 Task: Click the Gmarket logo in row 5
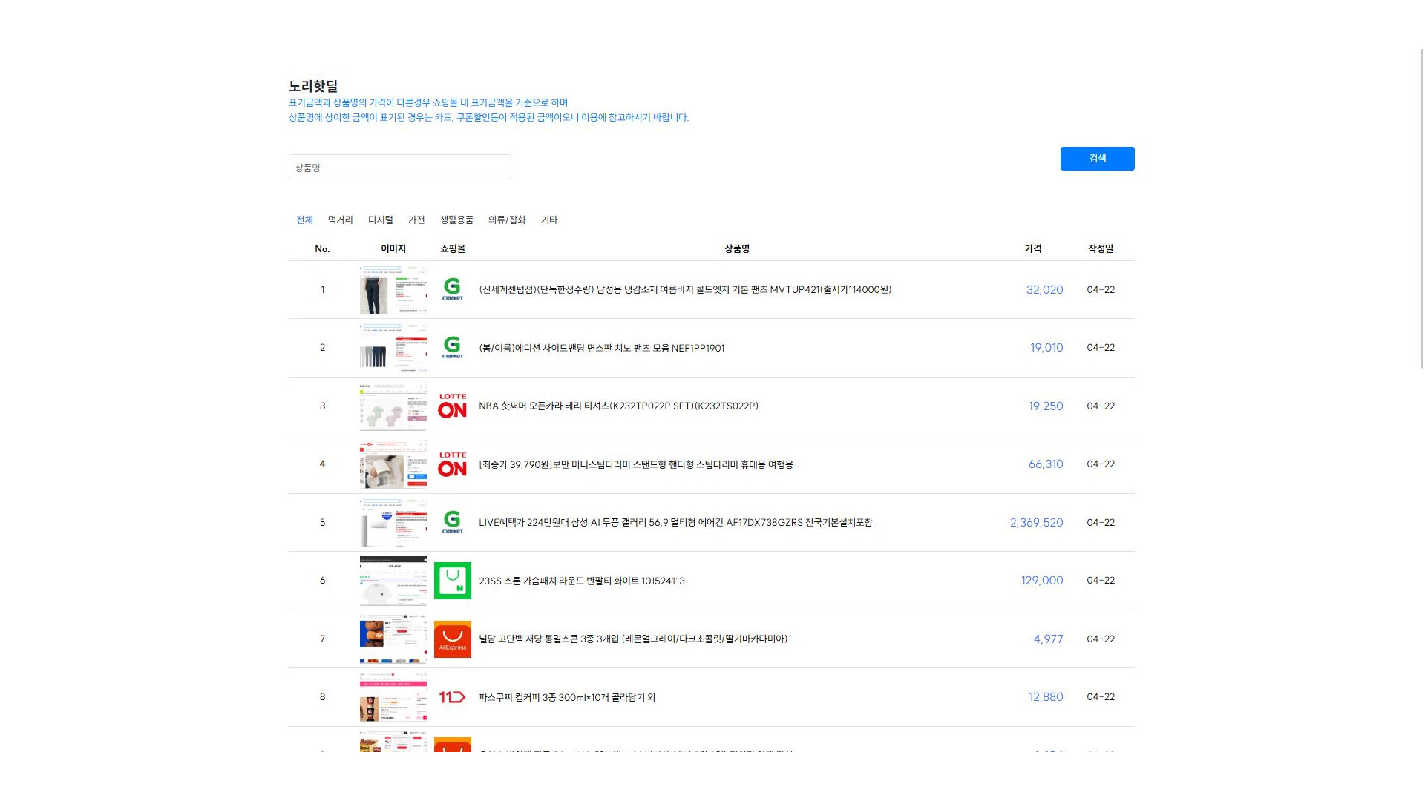(x=452, y=522)
